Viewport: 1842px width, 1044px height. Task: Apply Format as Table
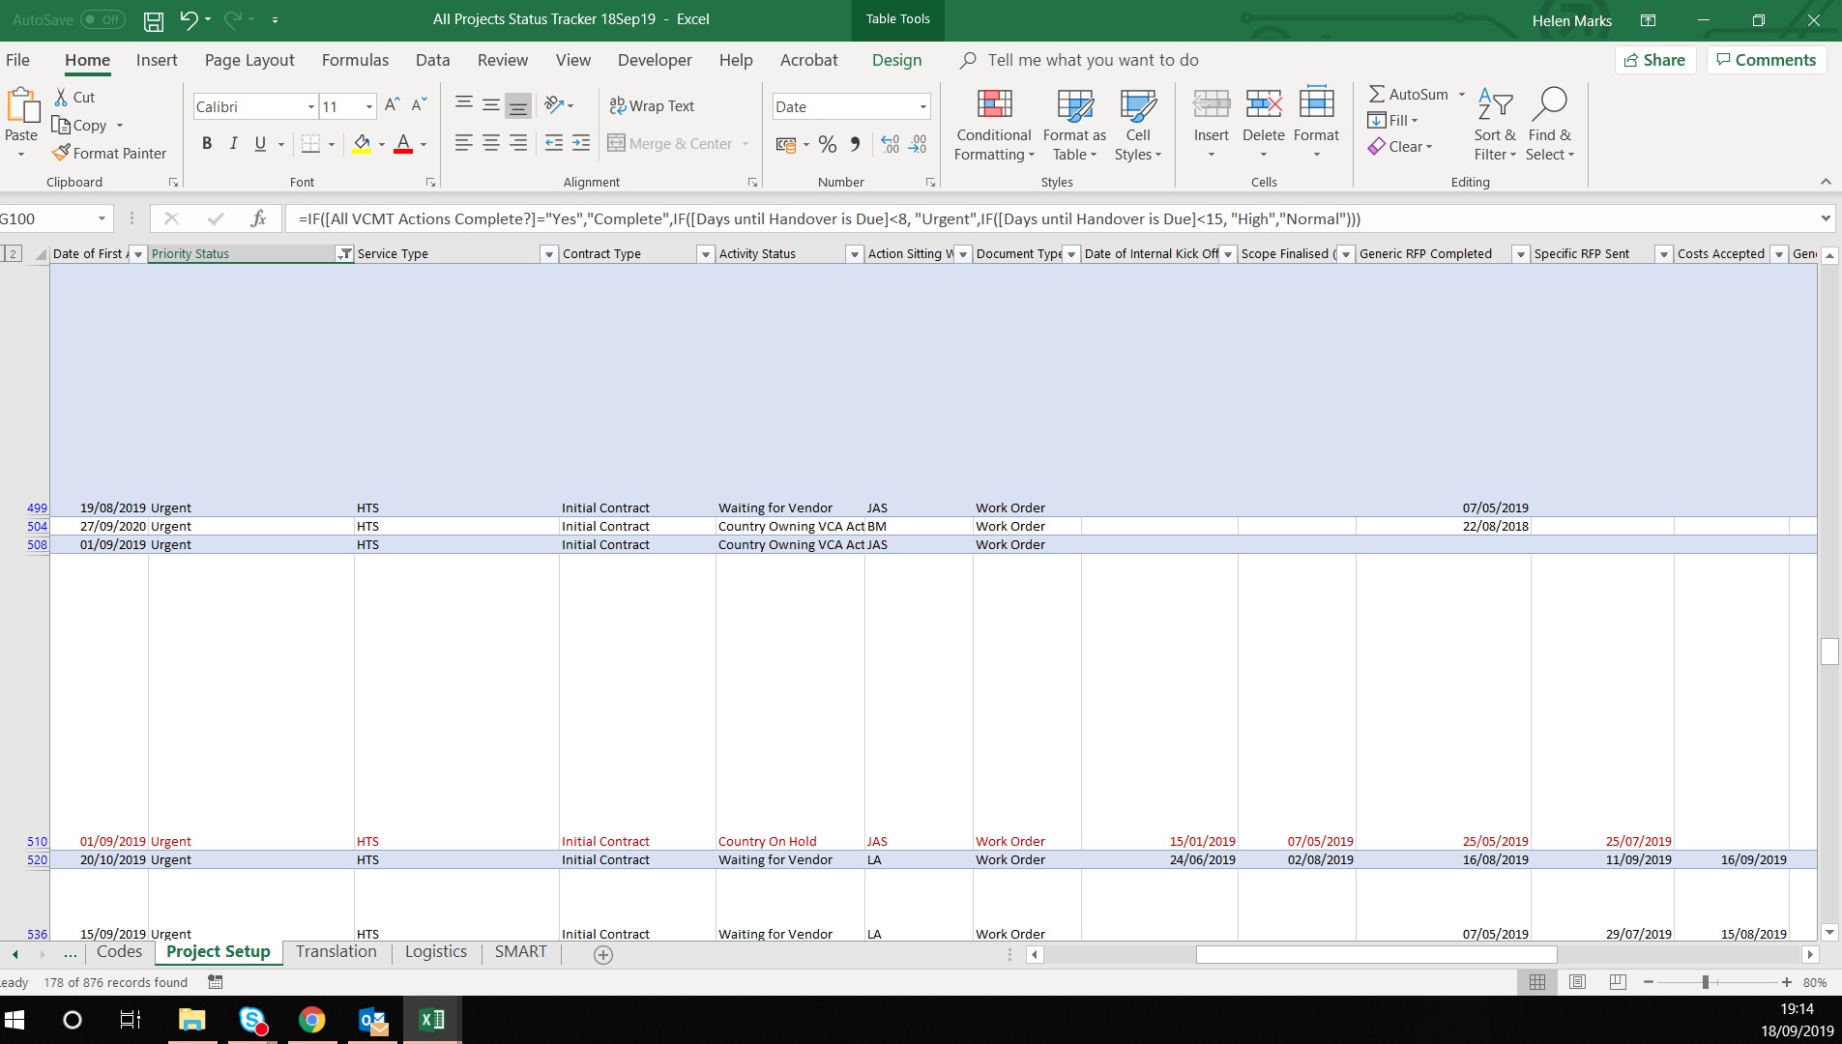1073,126
